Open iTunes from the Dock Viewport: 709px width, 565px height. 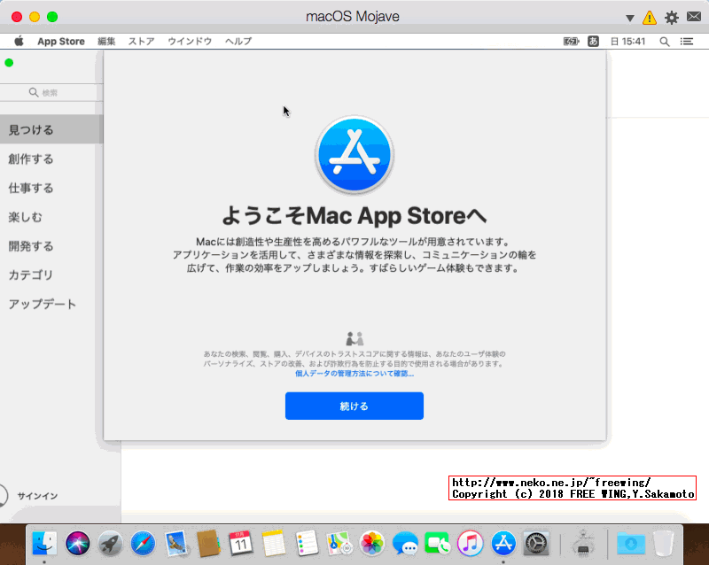pos(470,541)
